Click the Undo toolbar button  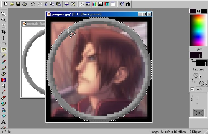pyautogui.click(x=33, y=4)
